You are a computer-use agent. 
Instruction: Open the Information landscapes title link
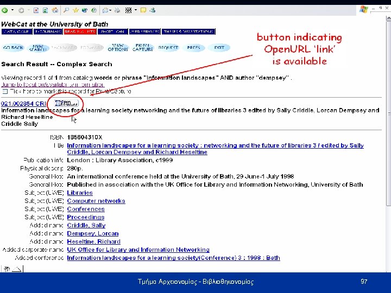coord(215,149)
